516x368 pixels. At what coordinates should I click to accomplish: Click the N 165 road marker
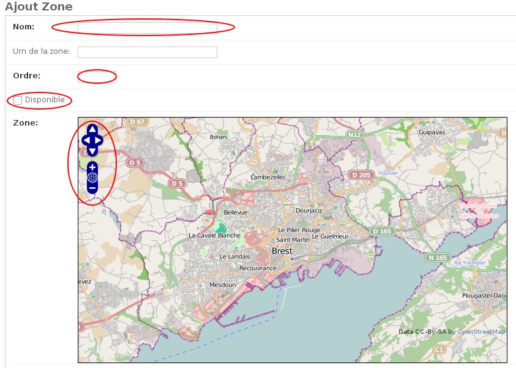(x=438, y=258)
